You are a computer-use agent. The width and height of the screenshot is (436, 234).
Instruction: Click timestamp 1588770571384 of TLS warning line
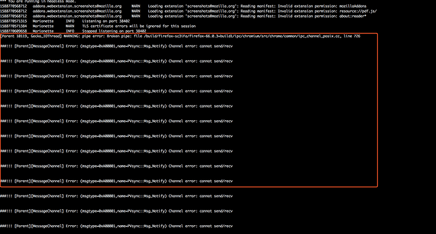click(13, 26)
